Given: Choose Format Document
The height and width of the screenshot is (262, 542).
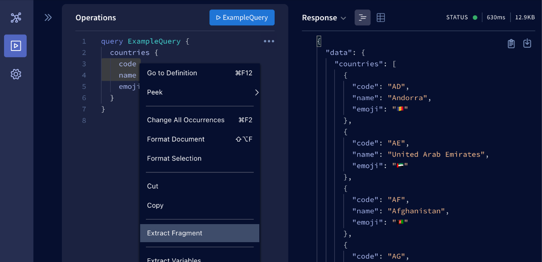Looking at the screenshot, I should click(200, 139).
